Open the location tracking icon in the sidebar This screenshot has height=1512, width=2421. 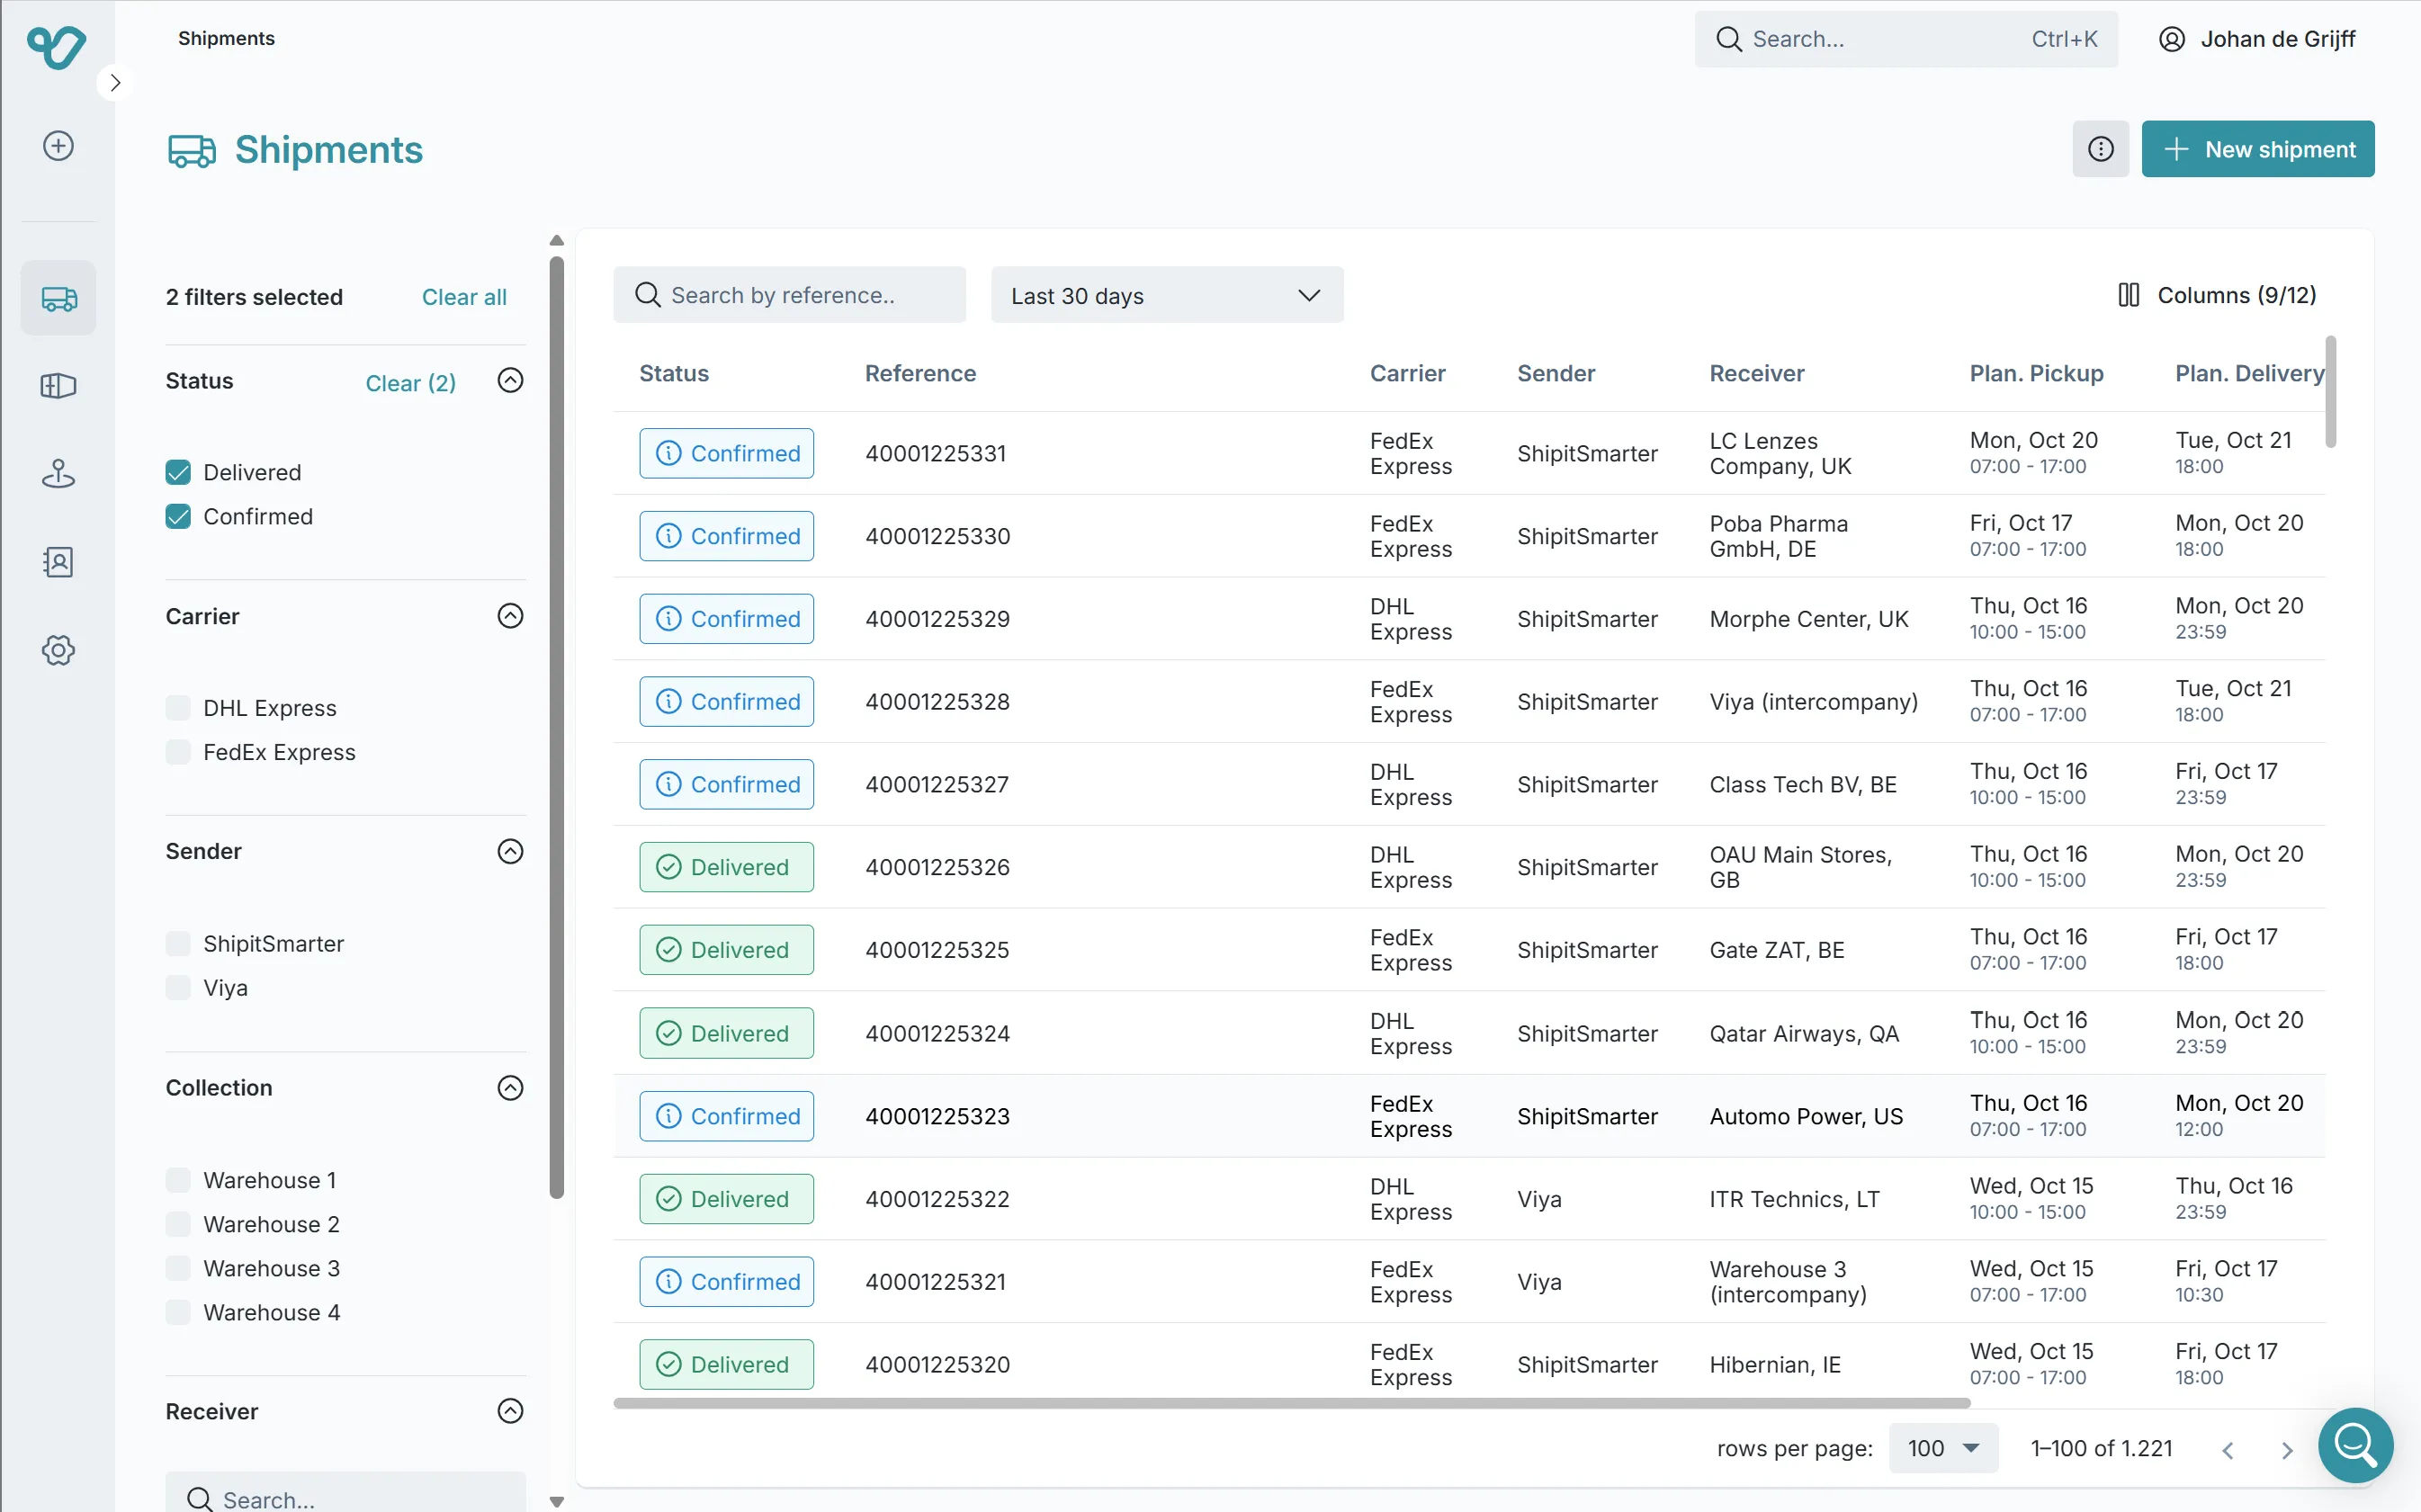pos(57,473)
